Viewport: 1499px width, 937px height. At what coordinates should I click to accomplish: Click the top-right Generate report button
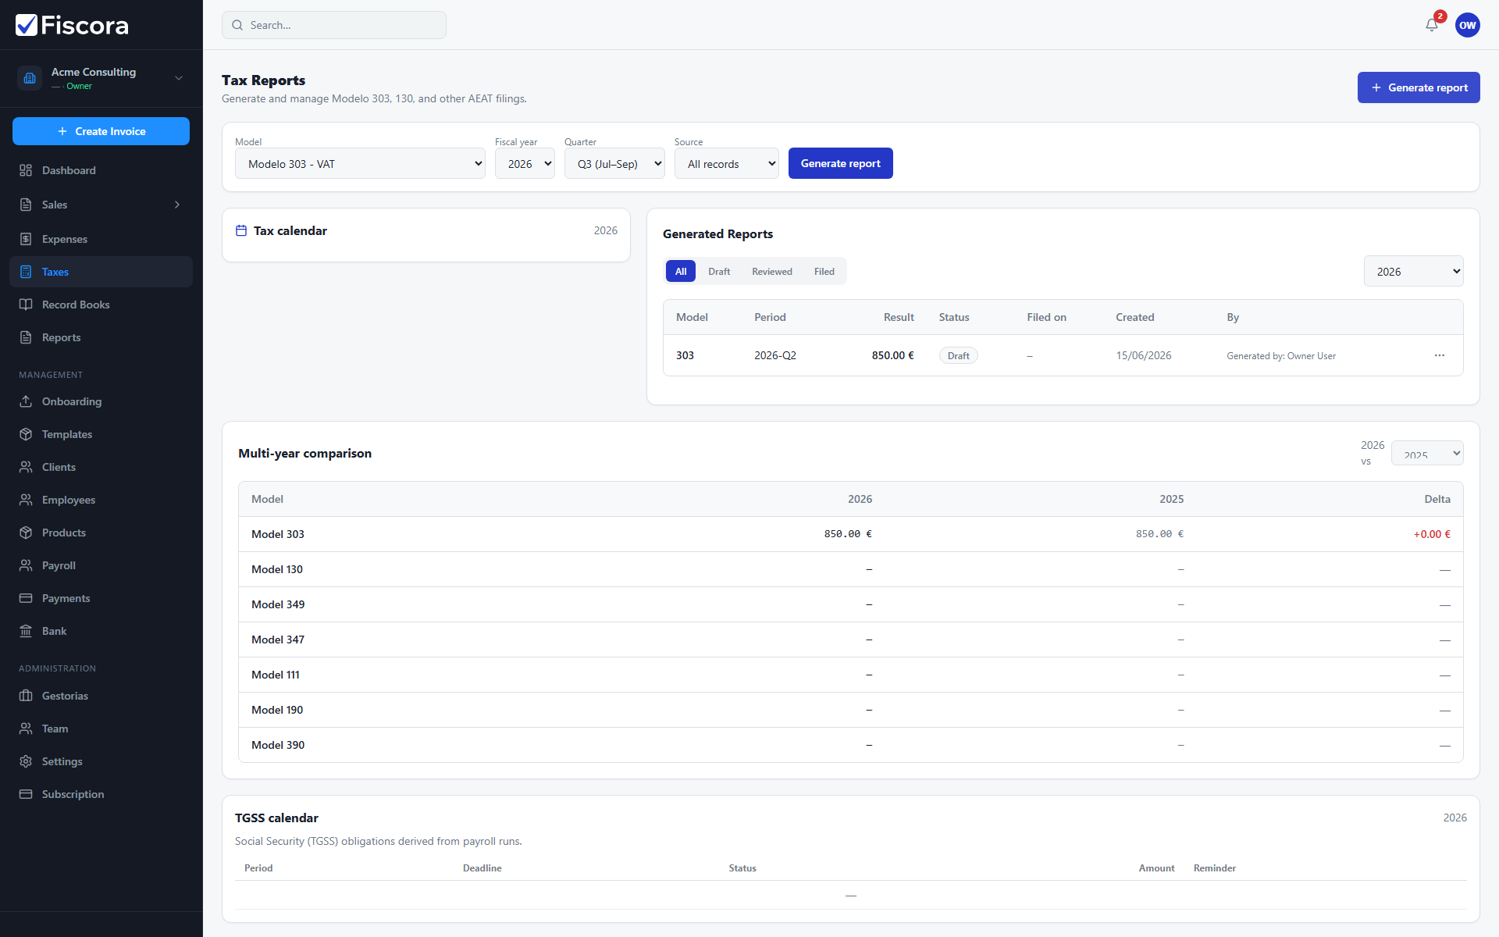tap(1419, 87)
